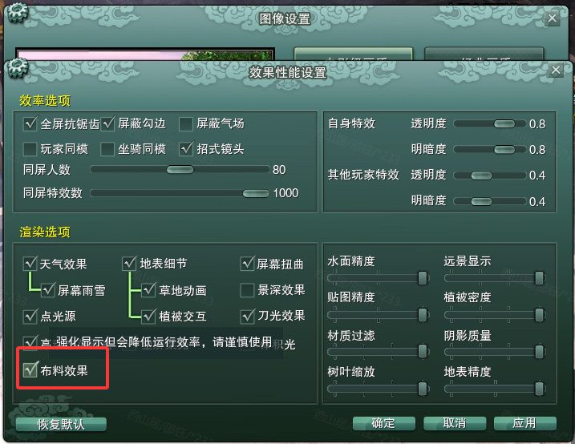
Task: Close the 效果性能设置 dialog
Action: tap(556, 70)
